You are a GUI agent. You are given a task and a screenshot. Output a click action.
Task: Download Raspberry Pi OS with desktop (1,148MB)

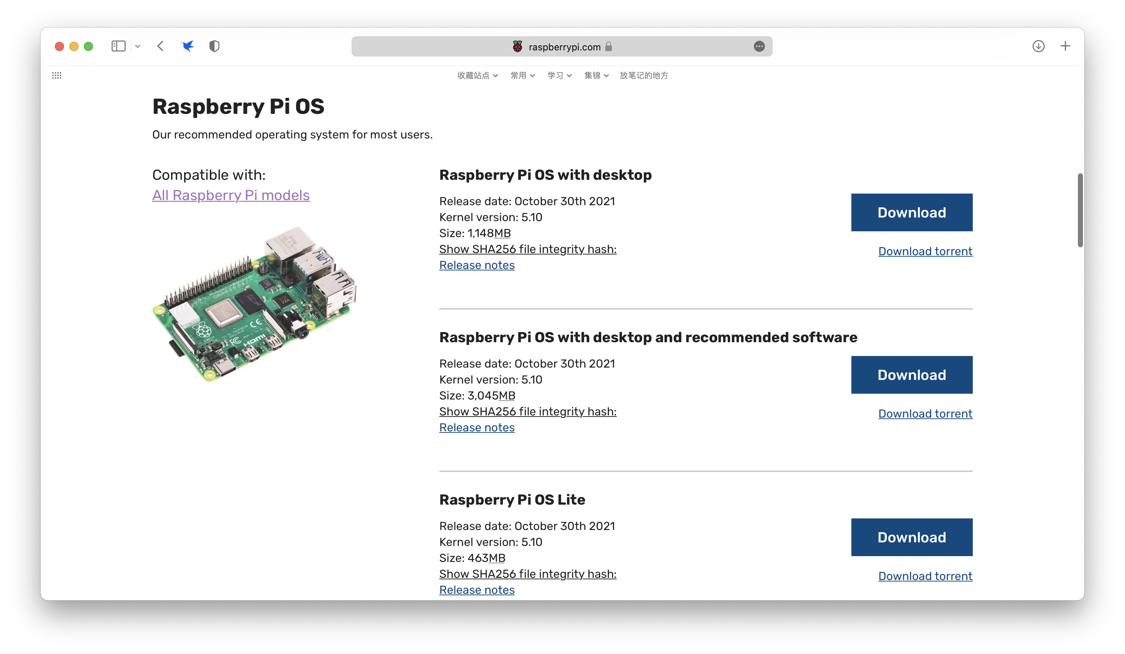pyautogui.click(x=912, y=212)
